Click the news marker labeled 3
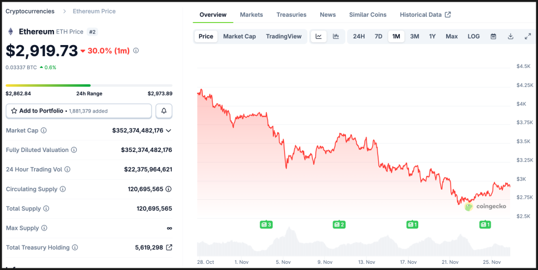Viewport: 538px width, 270px height. [x=266, y=224]
